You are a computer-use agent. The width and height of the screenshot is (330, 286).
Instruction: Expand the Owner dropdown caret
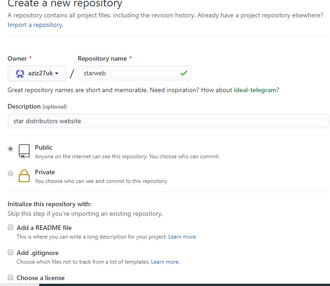click(x=57, y=73)
